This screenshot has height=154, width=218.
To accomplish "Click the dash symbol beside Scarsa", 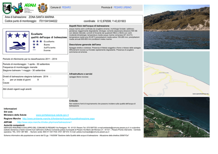I will click(34, 51).
